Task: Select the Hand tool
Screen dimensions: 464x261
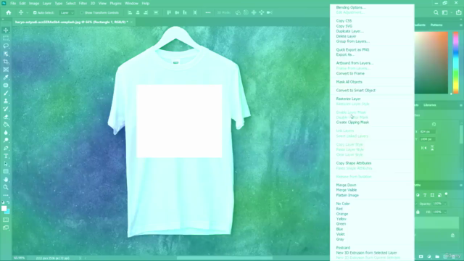Action: click(6, 179)
